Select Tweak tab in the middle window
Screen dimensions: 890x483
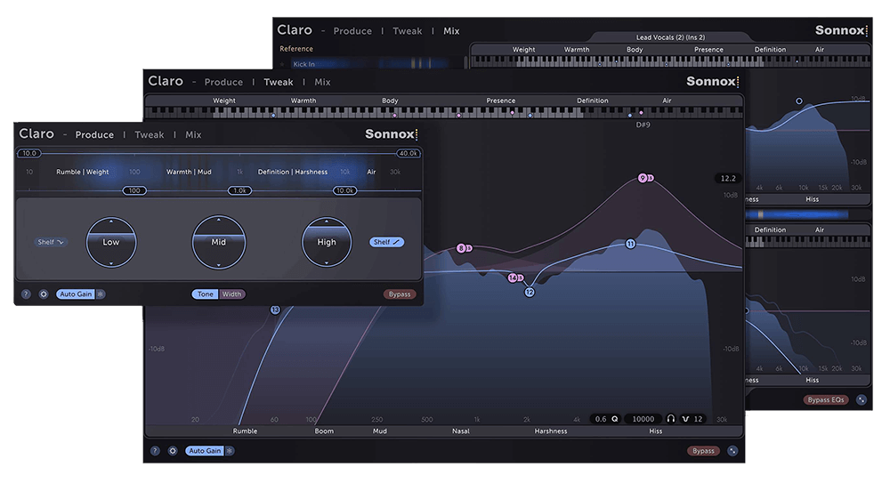[279, 82]
